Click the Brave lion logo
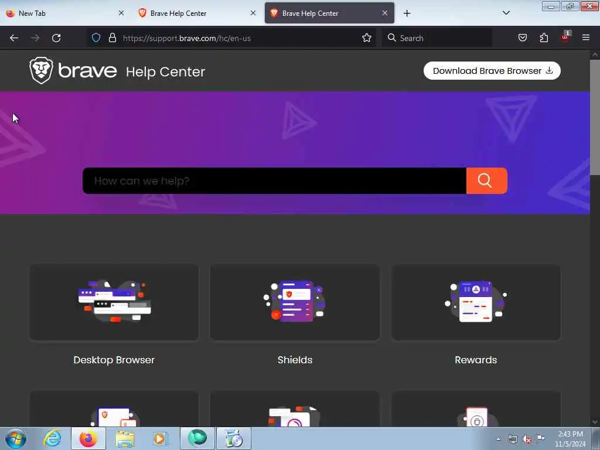 pos(42,70)
